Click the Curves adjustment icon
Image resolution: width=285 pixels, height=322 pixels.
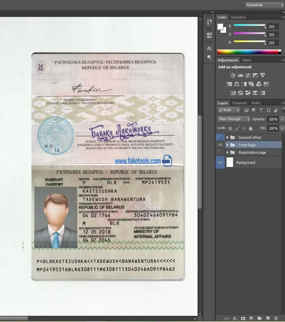[247, 75]
